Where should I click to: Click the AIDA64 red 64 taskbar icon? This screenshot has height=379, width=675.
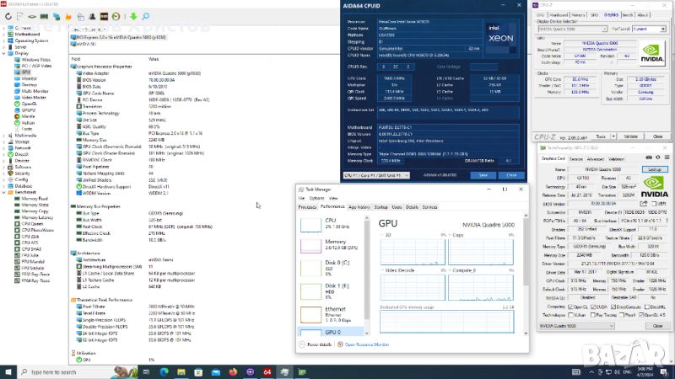tap(267, 371)
